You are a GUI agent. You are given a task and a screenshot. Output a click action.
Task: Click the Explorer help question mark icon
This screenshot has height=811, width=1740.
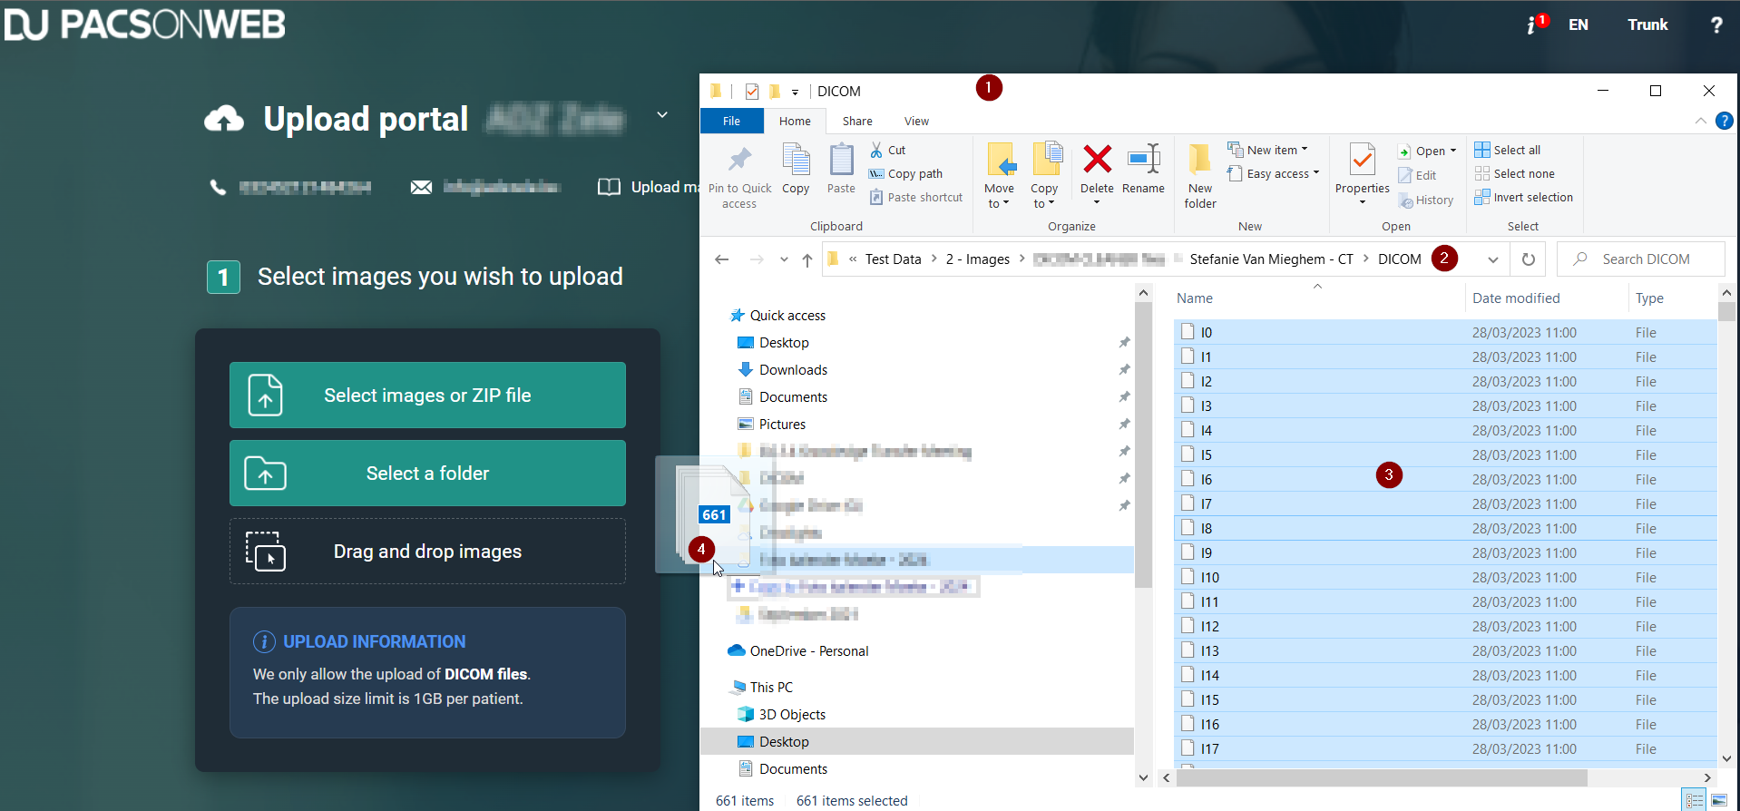(x=1724, y=121)
